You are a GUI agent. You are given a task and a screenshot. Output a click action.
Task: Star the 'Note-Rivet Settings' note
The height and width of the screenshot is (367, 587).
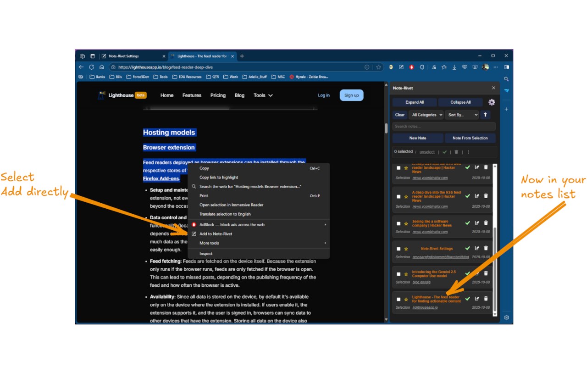(406, 249)
